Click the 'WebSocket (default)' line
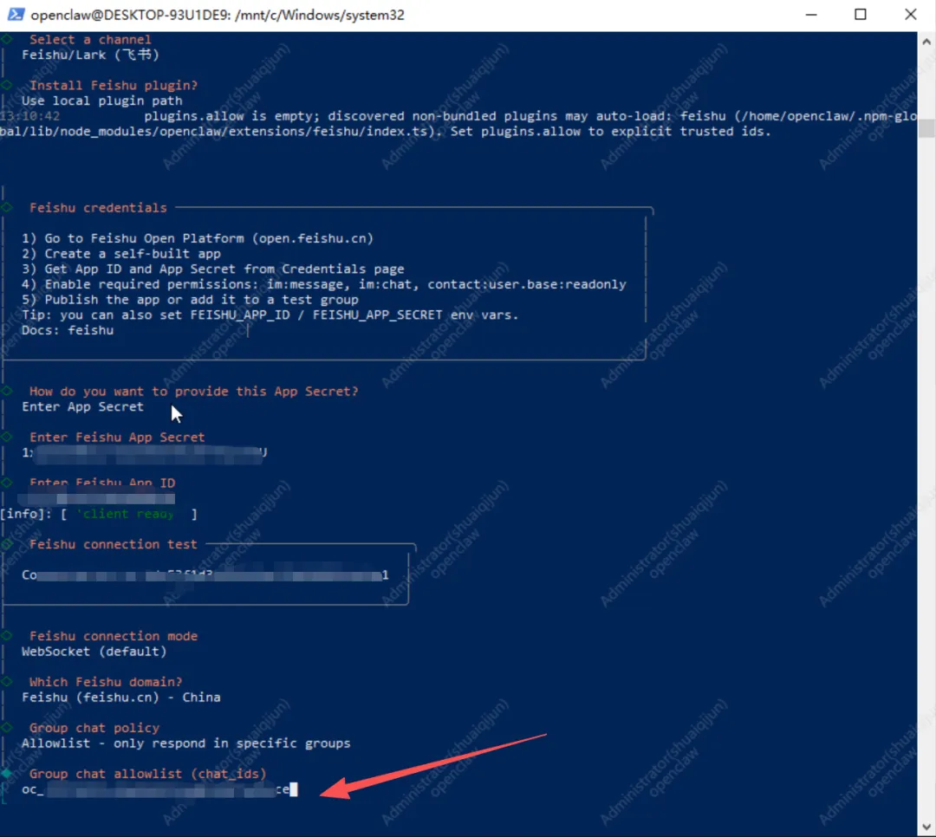Screen dimensions: 936x837 coord(94,652)
